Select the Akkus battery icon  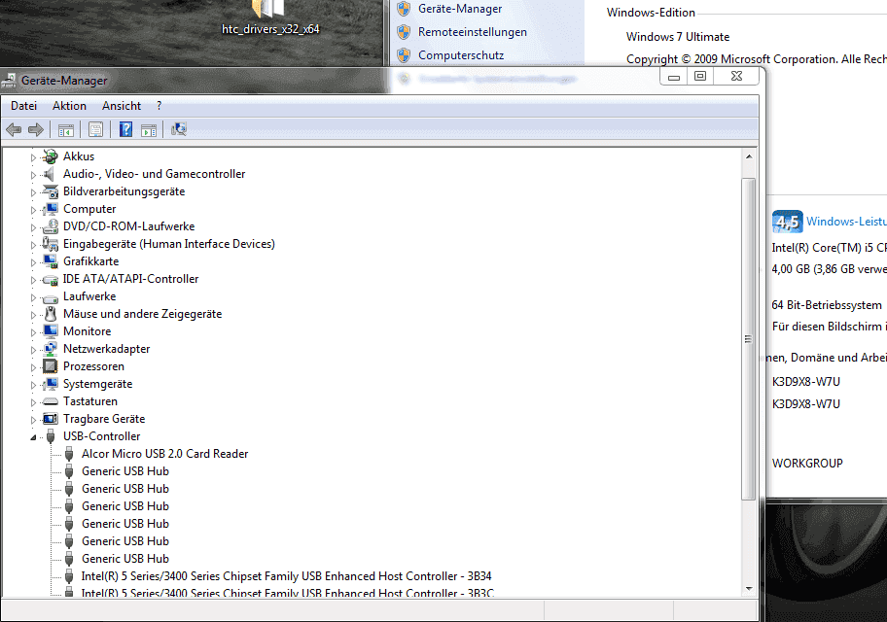[51, 156]
